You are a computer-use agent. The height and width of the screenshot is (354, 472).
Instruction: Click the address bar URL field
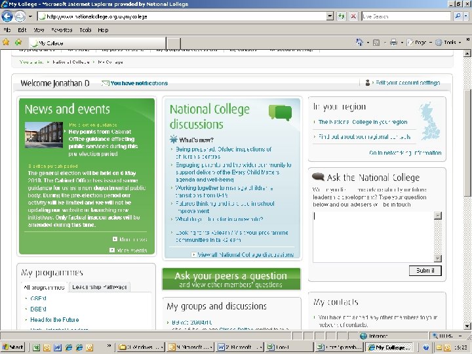click(x=182, y=16)
